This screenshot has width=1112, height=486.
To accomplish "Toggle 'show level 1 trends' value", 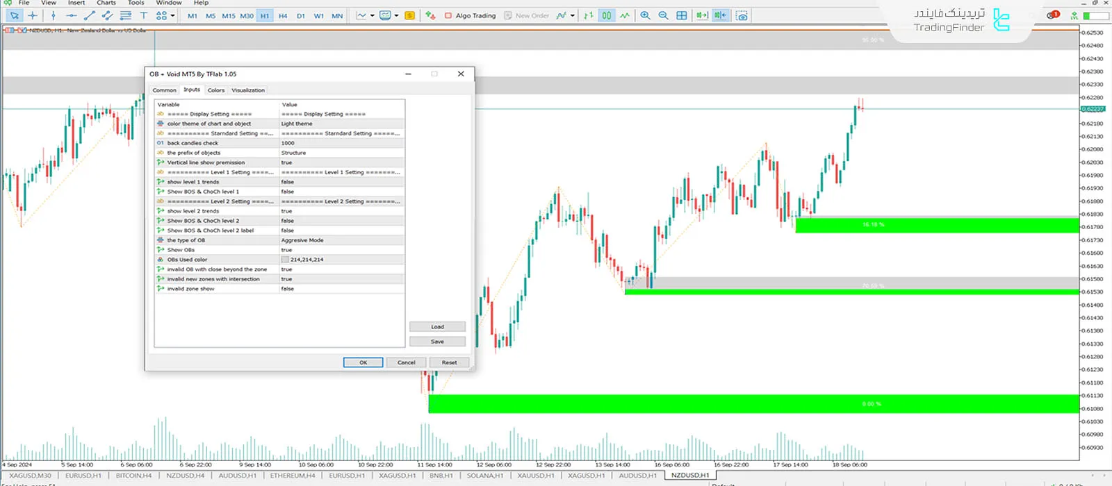I will click(341, 182).
